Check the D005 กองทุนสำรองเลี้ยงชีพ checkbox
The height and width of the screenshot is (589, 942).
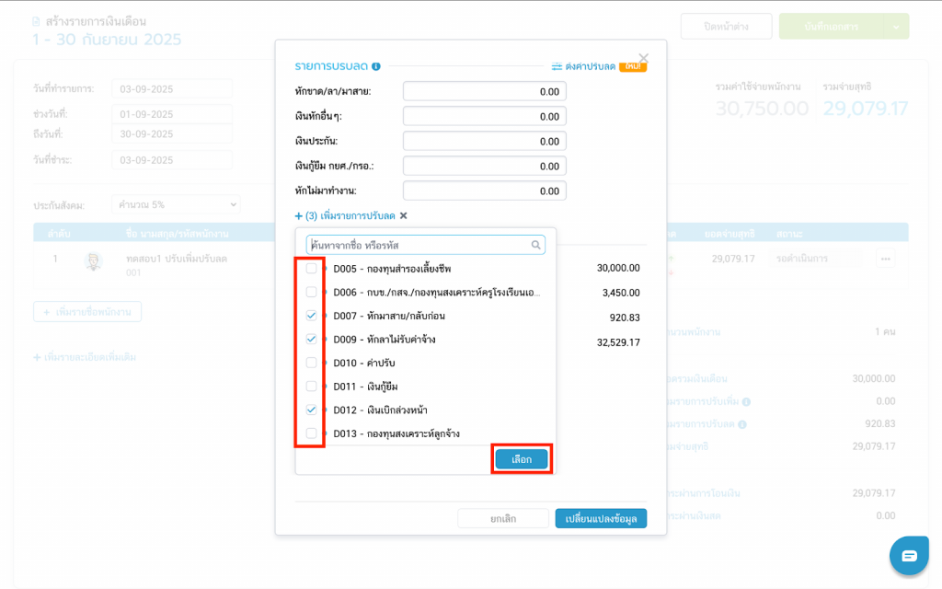(312, 269)
